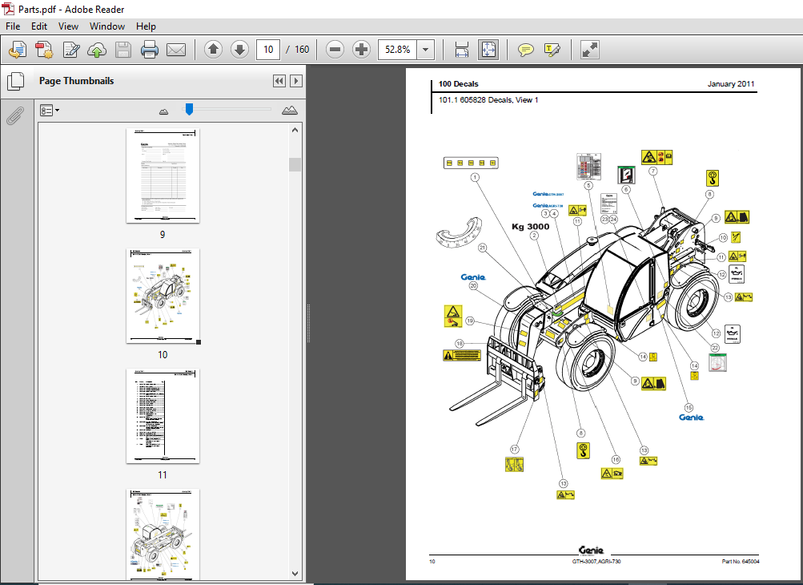Open the Edit/Sign document icon
This screenshot has height=585, width=803.
(70, 50)
